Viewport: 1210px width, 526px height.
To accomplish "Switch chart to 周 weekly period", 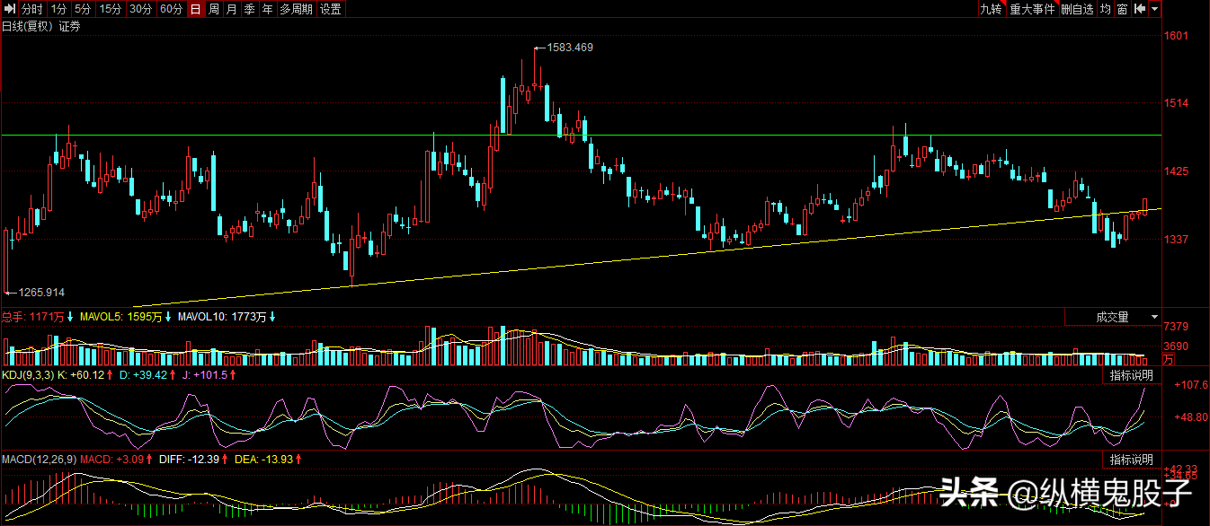I will click(214, 9).
